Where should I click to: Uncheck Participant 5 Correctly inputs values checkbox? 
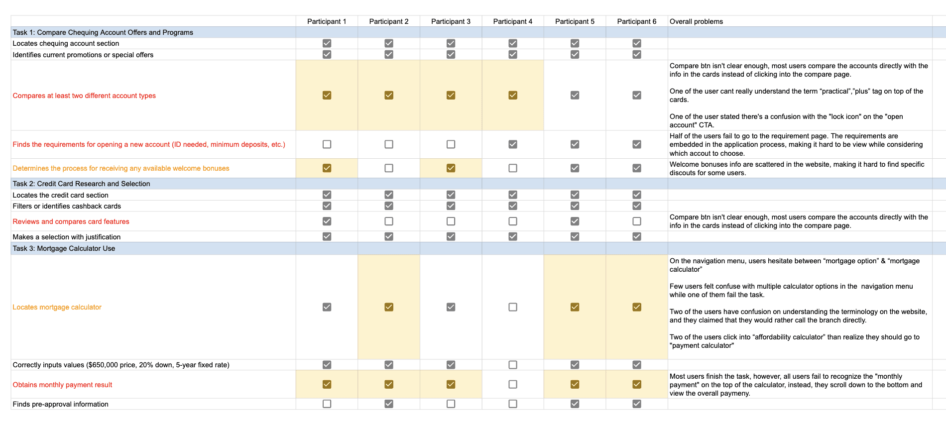pos(575,365)
